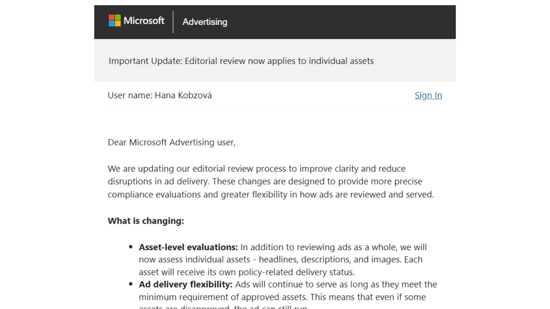Image resolution: width=550 pixels, height=309 pixels.
Task: Open the Sign In link
Action: 428,95
